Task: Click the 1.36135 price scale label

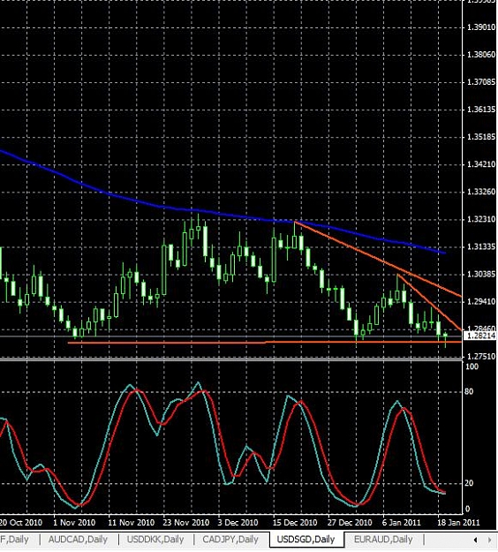Action: [x=481, y=110]
